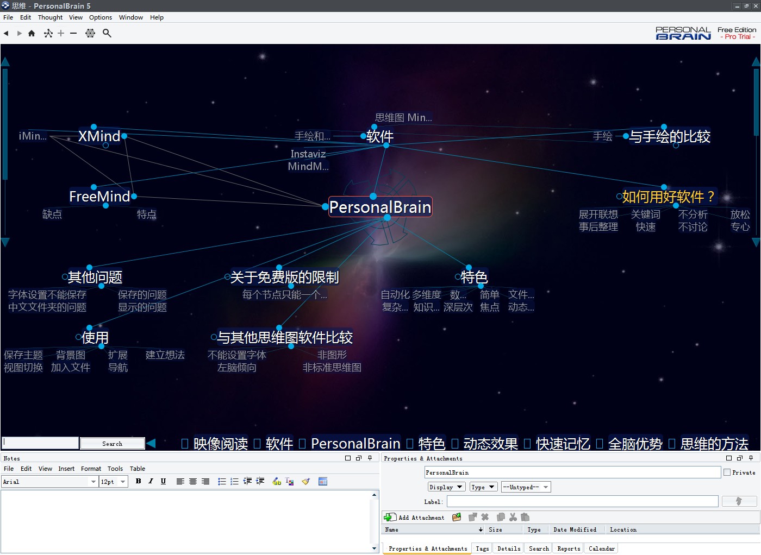Toggle the Private checkbox
Image resolution: width=761 pixels, height=555 pixels.
(727, 472)
